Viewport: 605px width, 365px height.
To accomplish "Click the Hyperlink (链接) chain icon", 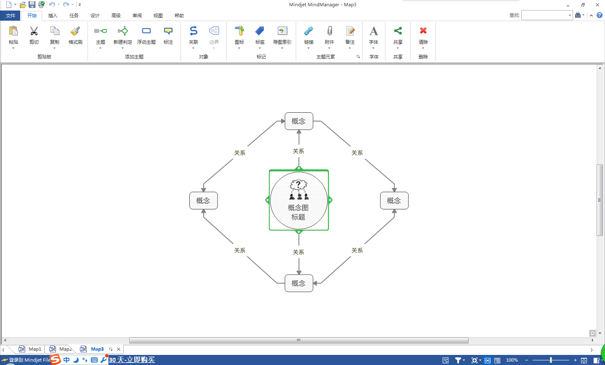I will pos(309,31).
